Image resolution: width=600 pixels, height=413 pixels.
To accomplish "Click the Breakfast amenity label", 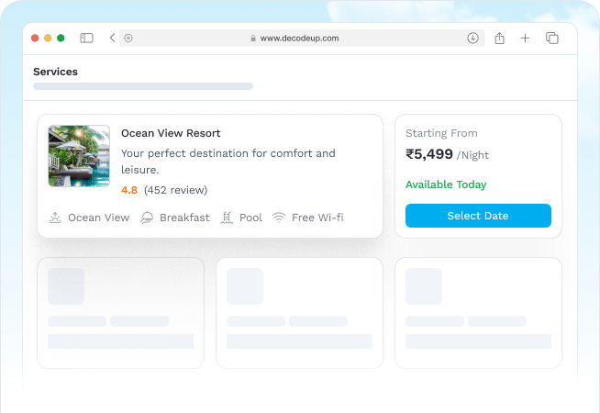I will [x=184, y=218].
